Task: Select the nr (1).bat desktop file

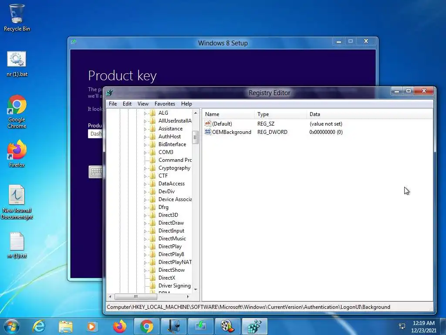Action: click(17, 64)
